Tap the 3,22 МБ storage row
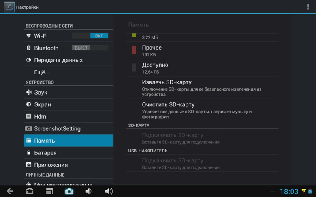This screenshot has height=197, width=316. click(202, 37)
